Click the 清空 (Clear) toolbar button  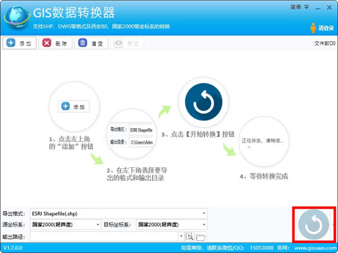pyautogui.click(x=91, y=43)
